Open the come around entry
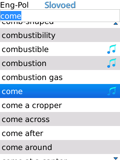 point(60,147)
